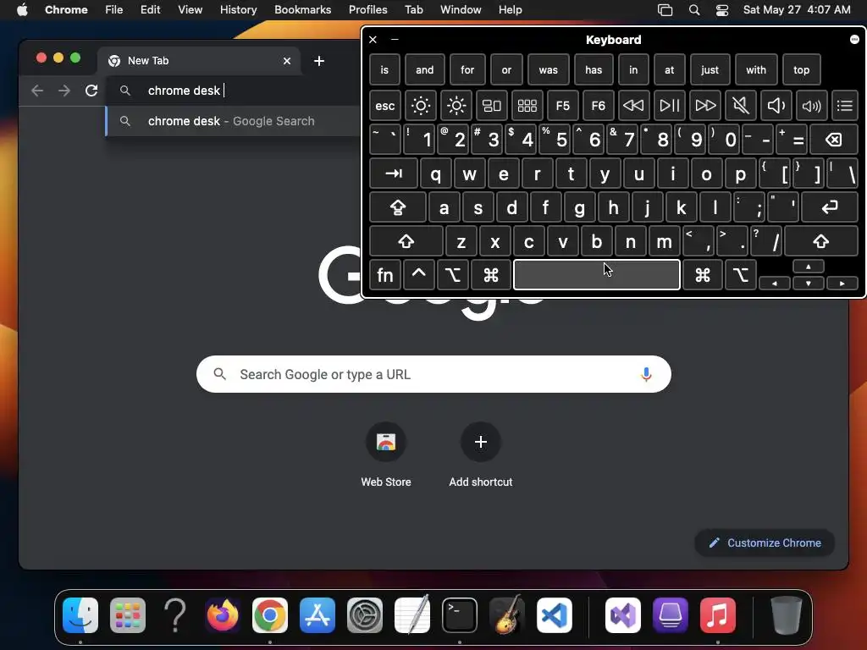This screenshot has height=650, width=867.
Task: Click the play/pause media key
Action: 669,105
